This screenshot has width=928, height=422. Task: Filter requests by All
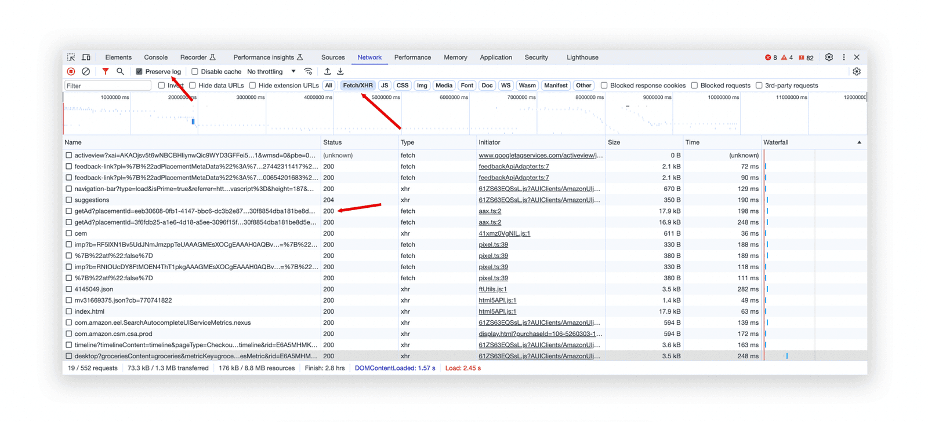pos(329,86)
